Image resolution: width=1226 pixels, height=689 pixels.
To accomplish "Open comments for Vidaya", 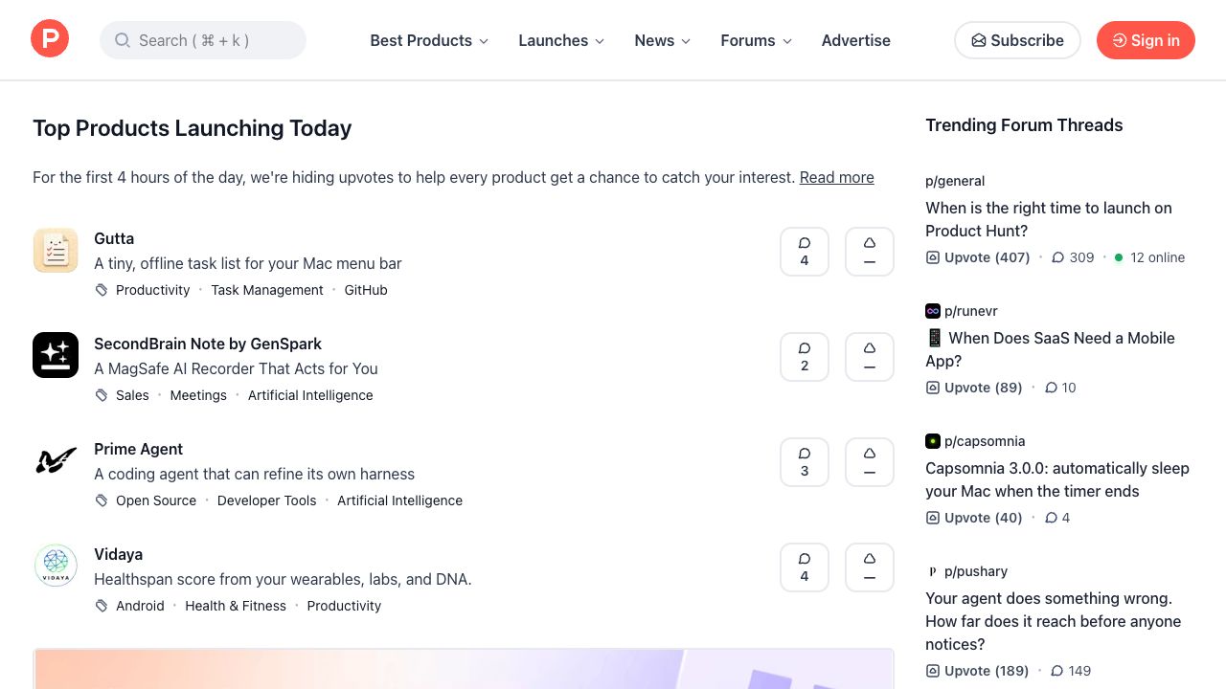I will click(805, 567).
